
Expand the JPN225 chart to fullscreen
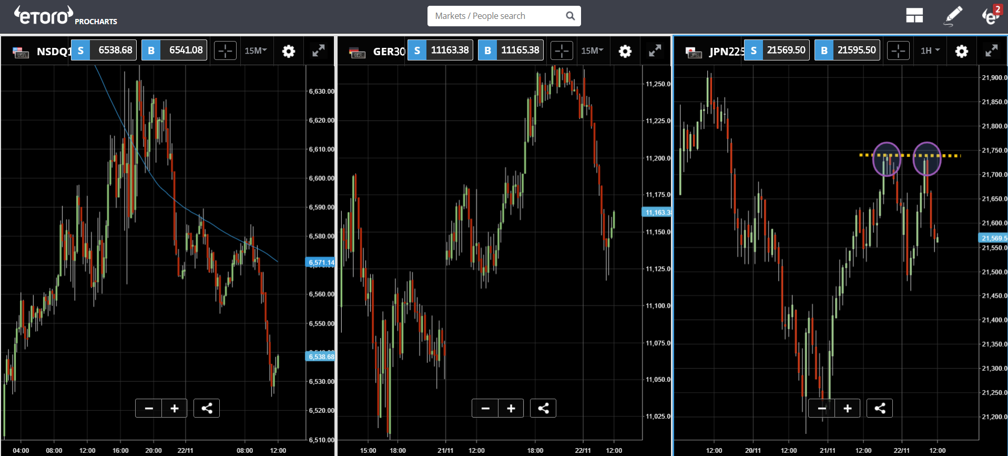click(x=992, y=50)
